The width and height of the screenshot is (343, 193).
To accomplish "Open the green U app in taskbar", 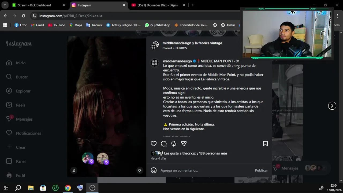I will (x=55, y=188).
